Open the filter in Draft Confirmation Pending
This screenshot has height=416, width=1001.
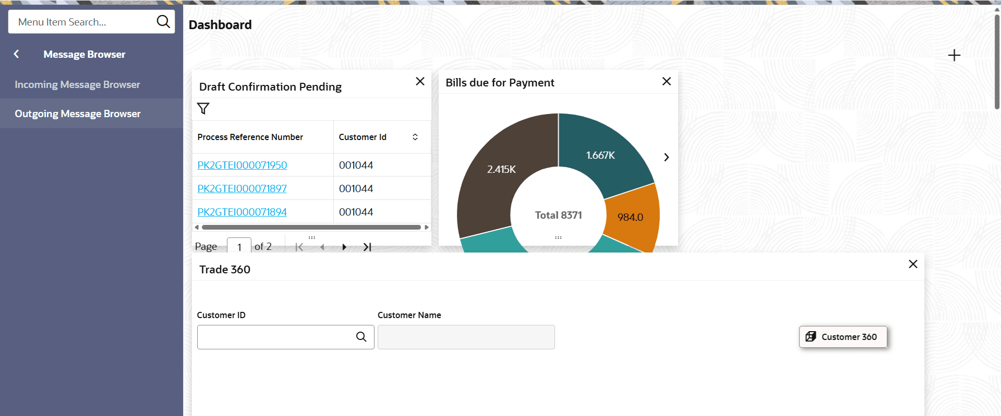203,108
